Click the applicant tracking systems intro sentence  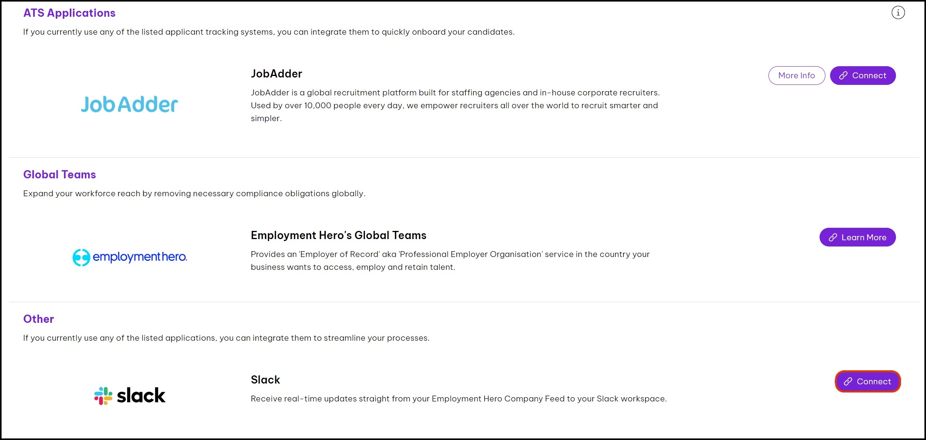pos(269,32)
